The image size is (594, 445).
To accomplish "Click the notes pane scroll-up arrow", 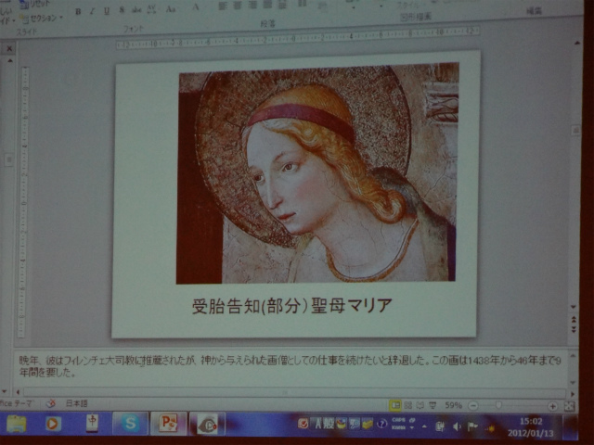I will coord(573,356).
